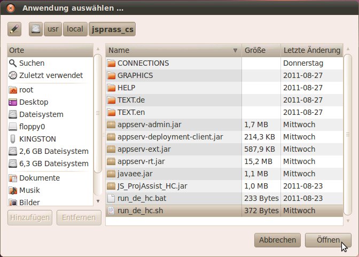
Task: Click the disk drive root path icon
Action: [36, 29]
